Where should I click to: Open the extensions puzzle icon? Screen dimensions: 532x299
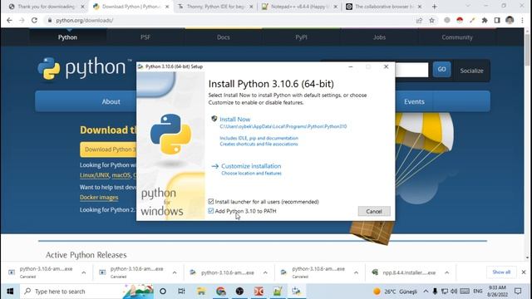485,20
